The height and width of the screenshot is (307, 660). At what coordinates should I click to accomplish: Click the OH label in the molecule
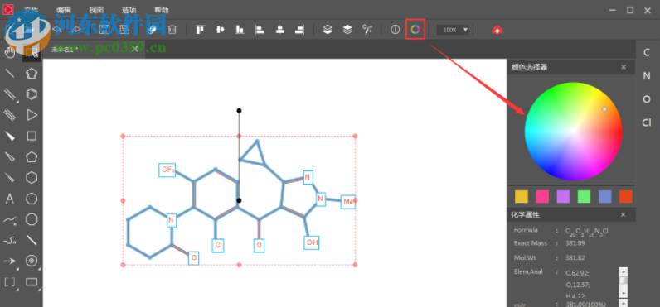coord(312,242)
